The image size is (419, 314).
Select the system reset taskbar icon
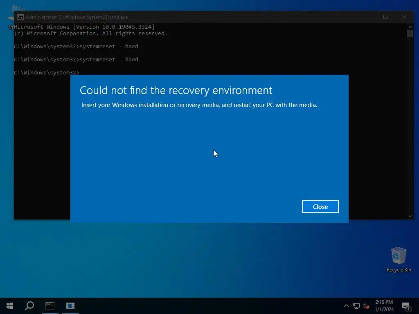(x=70, y=306)
